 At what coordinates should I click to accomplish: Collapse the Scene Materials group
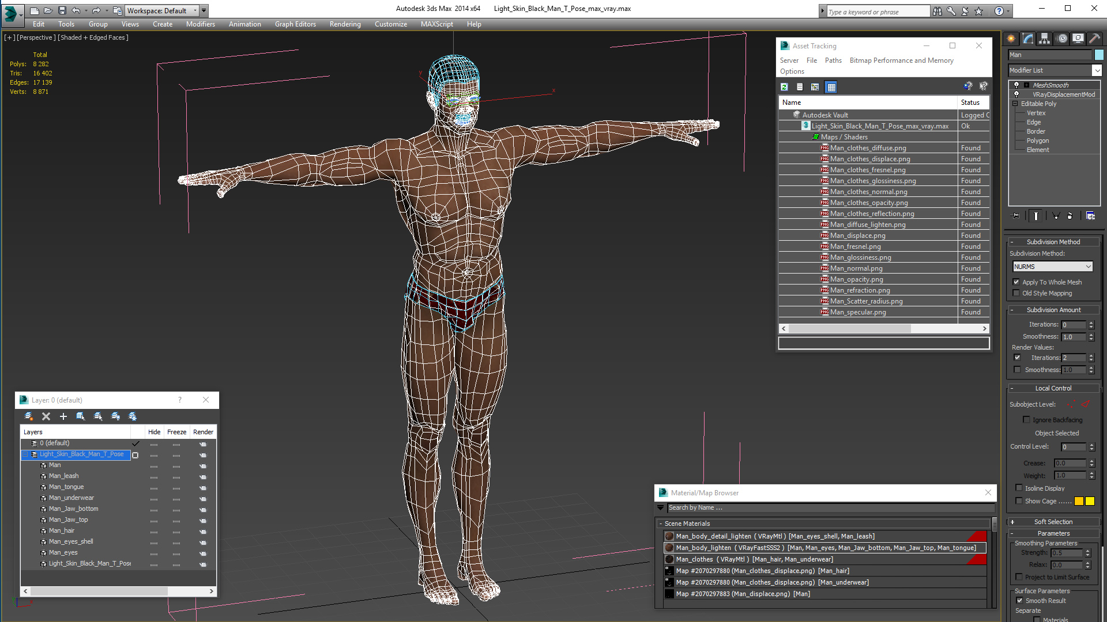(x=661, y=524)
